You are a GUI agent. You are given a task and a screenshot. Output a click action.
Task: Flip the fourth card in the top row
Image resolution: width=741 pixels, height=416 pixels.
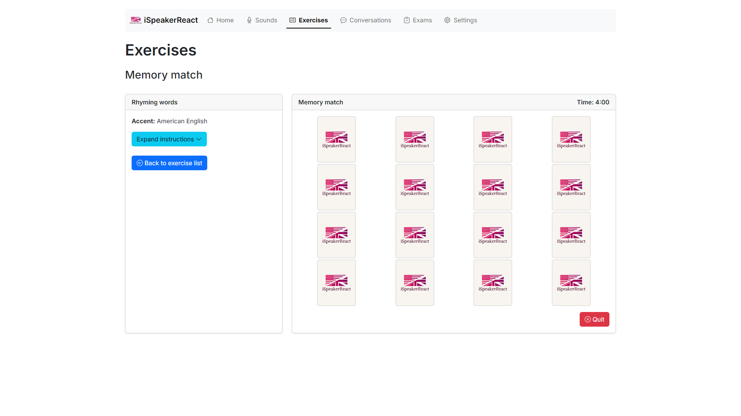(571, 139)
